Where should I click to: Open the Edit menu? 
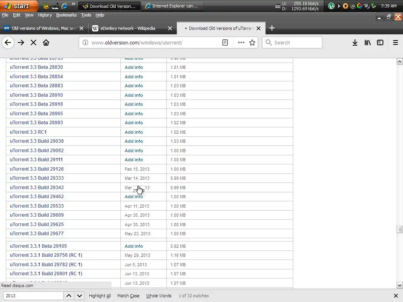[17, 15]
